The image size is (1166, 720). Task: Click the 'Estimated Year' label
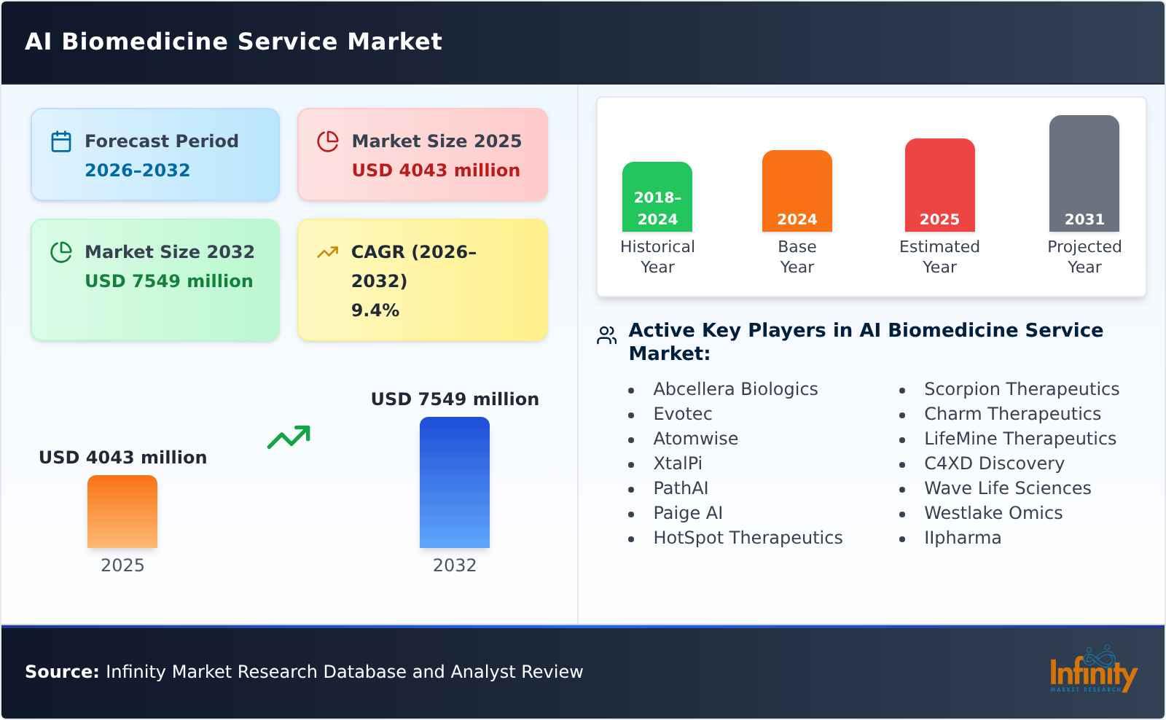click(940, 257)
